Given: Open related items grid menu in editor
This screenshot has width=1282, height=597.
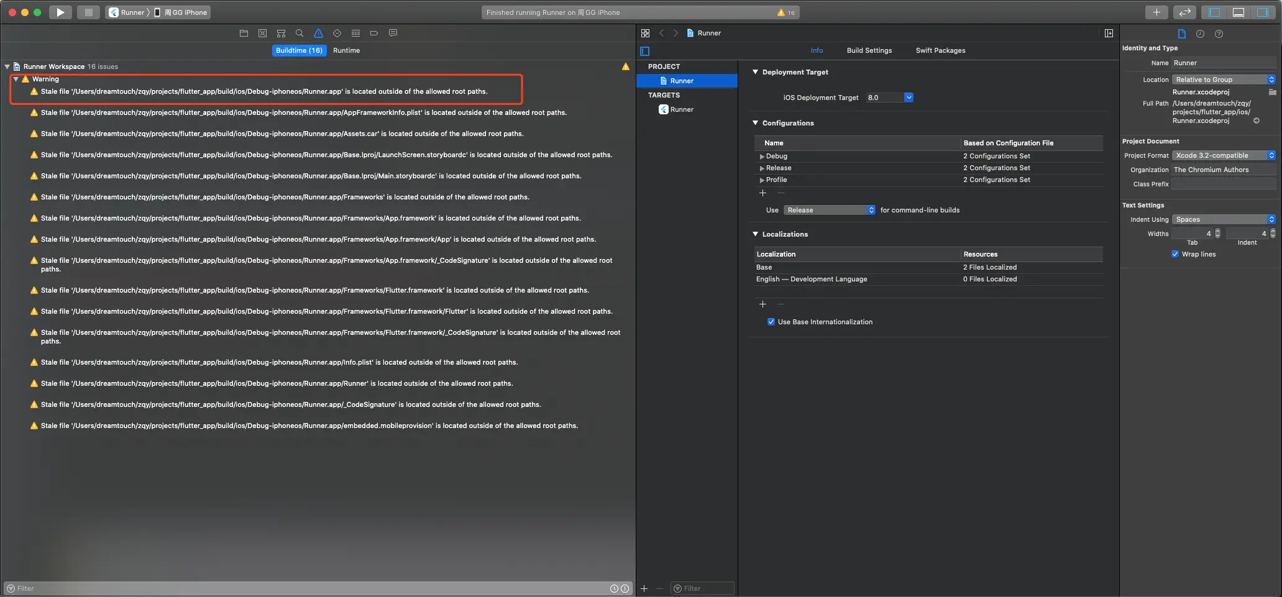Looking at the screenshot, I should [646, 33].
